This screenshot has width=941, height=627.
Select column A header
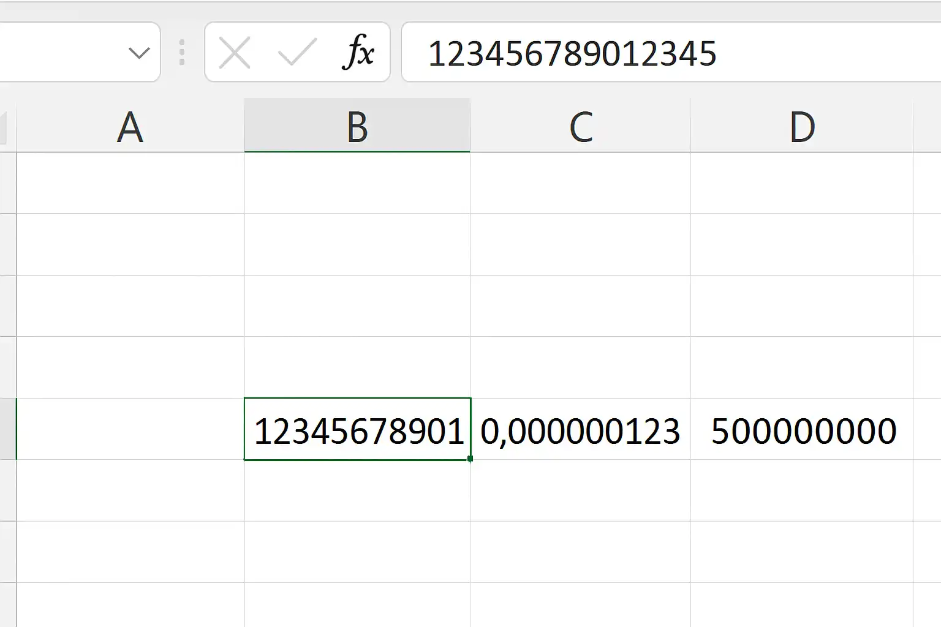click(130, 127)
